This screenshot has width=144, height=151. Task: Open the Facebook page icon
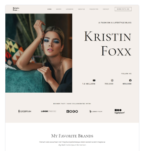click(x=130, y=80)
